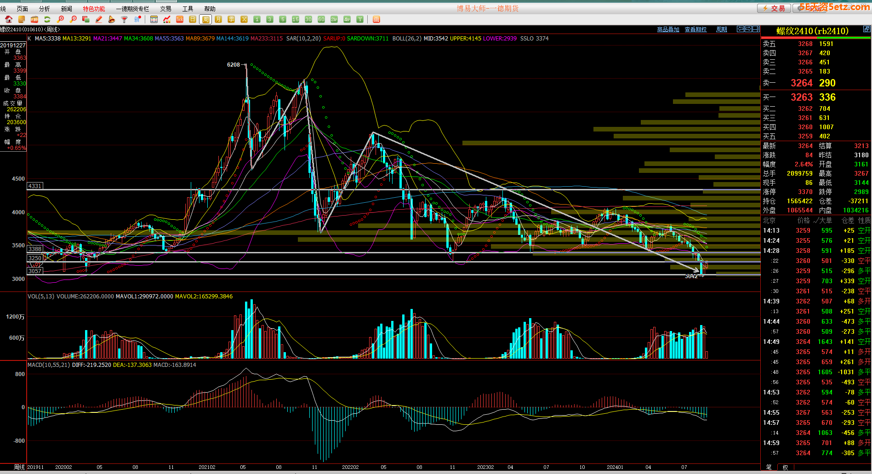The image size is (872, 474).
Task: Switch to daily period (日) button
Action: 193,19
